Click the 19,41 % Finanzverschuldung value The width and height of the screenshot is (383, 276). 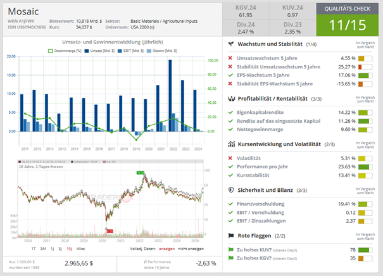coord(347,204)
